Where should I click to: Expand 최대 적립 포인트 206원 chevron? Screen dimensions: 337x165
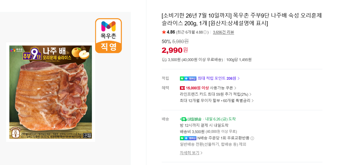(x=239, y=78)
